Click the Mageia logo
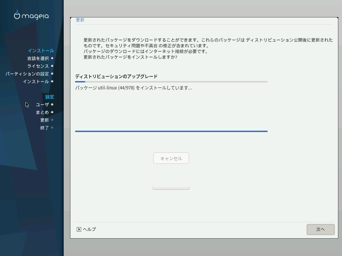This screenshot has height=256, width=342. [x=31, y=15]
